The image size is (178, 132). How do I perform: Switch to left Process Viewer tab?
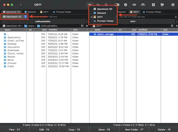(x=62, y=12)
